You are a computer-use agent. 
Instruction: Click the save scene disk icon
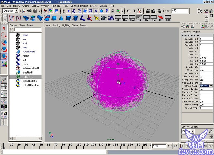35,11
